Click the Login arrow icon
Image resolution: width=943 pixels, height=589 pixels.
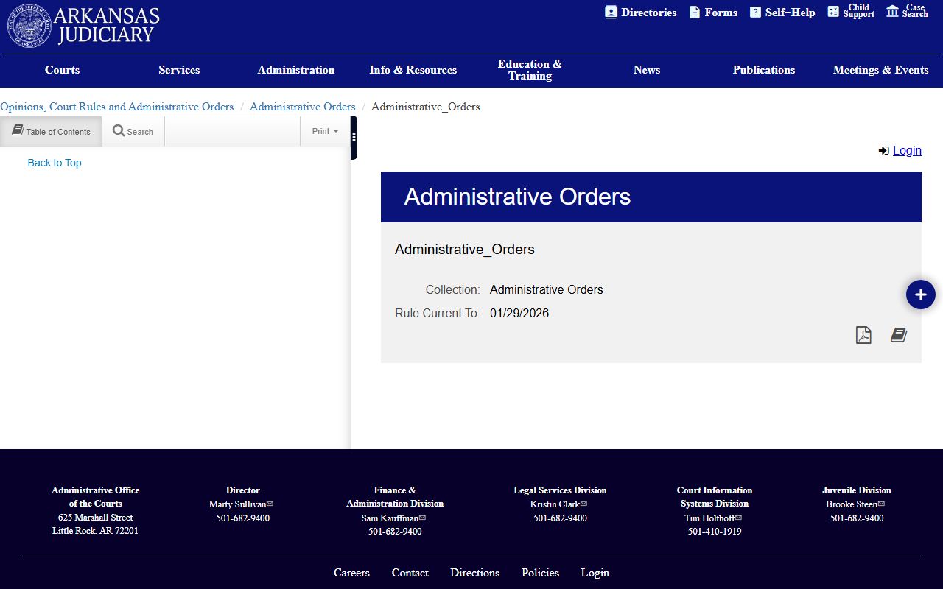[x=884, y=151]
